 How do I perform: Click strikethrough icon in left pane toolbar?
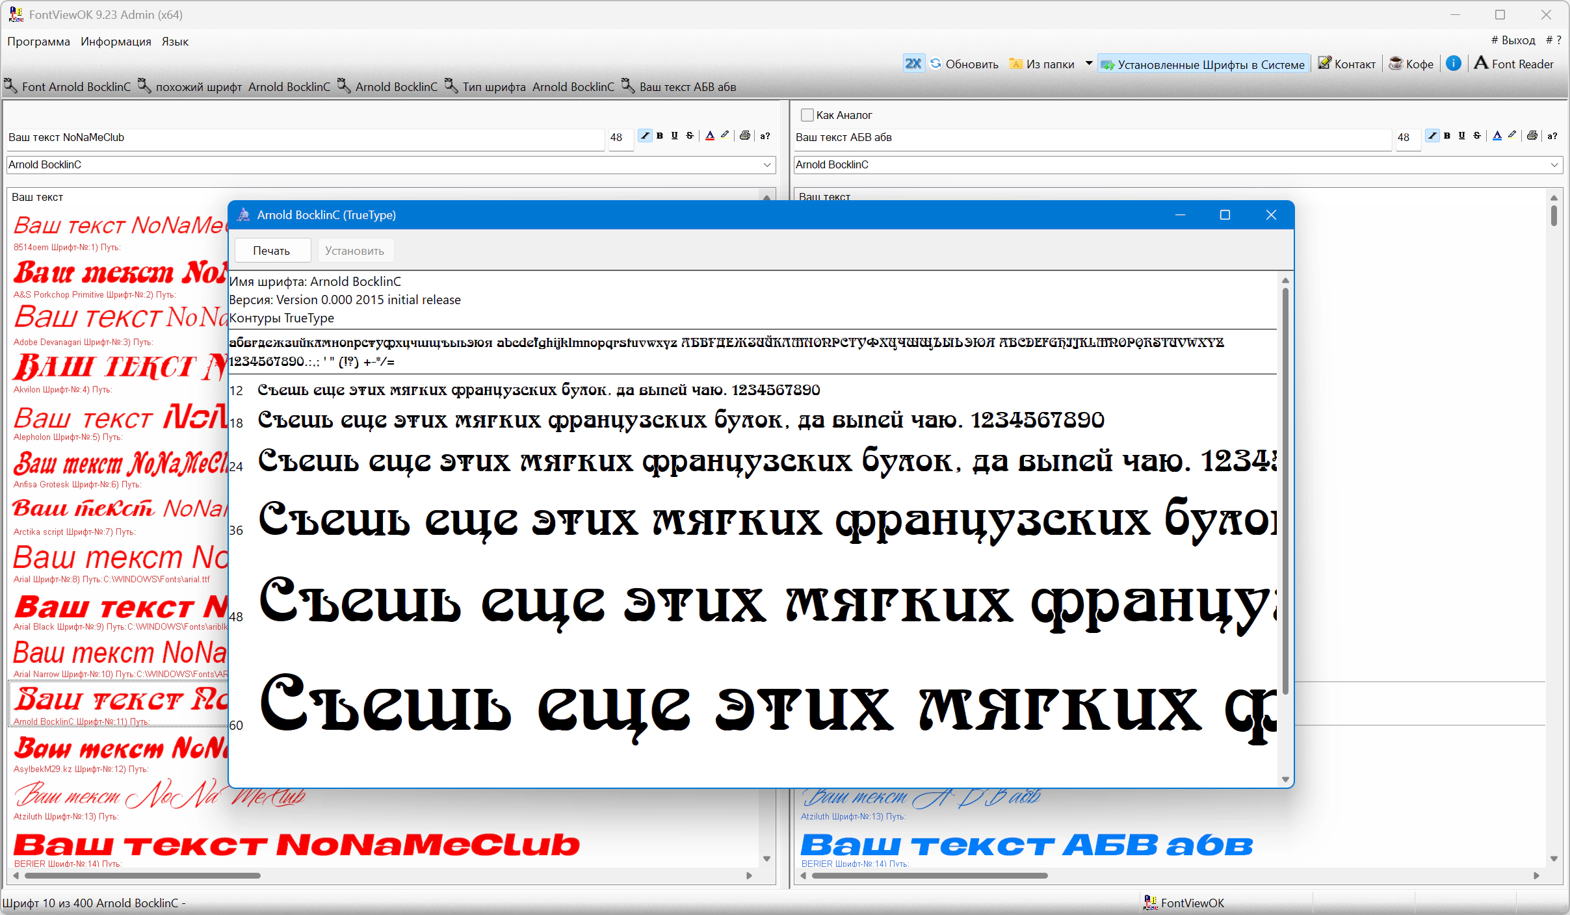(690, 136)
